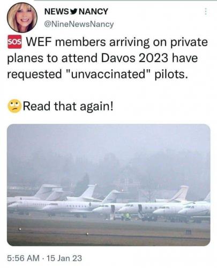Select the NEWS NANCY display name

76,12
